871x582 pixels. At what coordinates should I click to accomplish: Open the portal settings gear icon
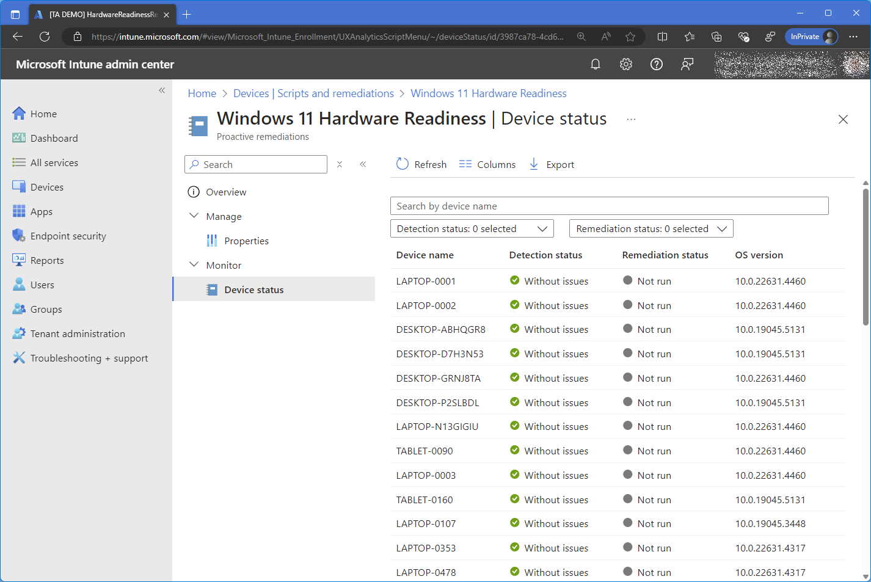[626, 64]
